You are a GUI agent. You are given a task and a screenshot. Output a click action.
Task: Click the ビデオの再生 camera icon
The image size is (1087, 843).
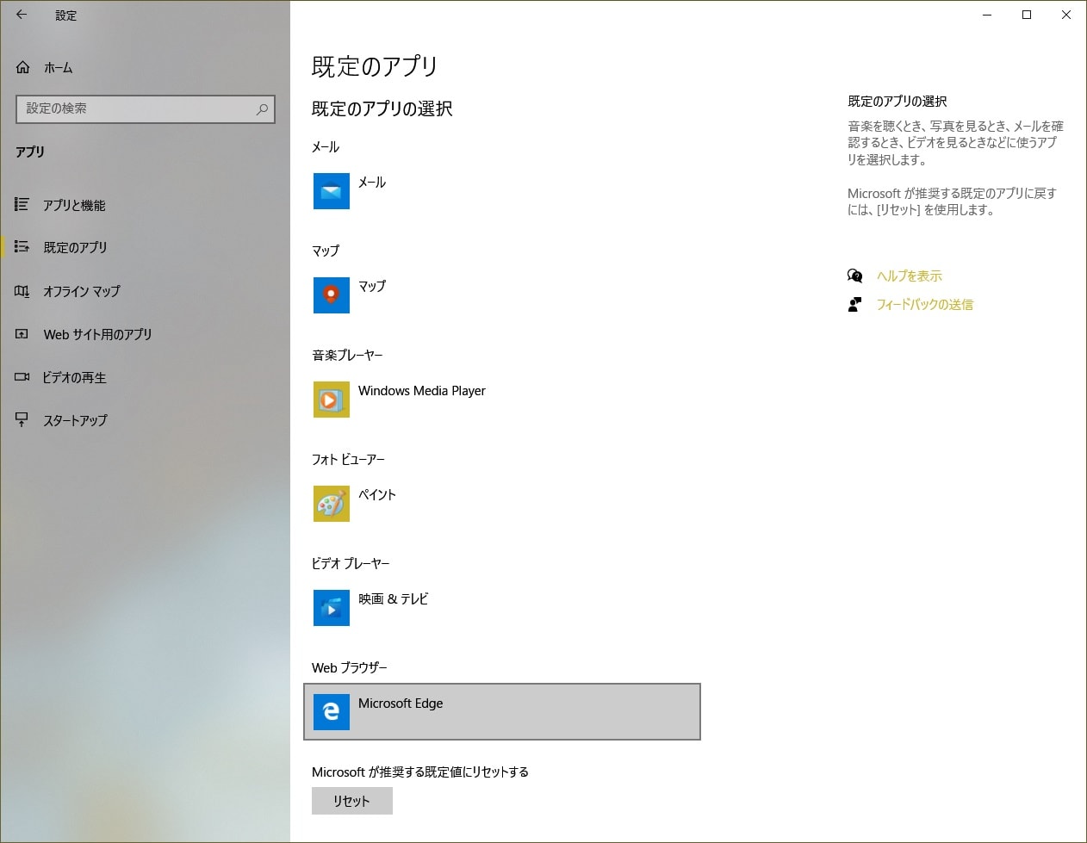22,377
